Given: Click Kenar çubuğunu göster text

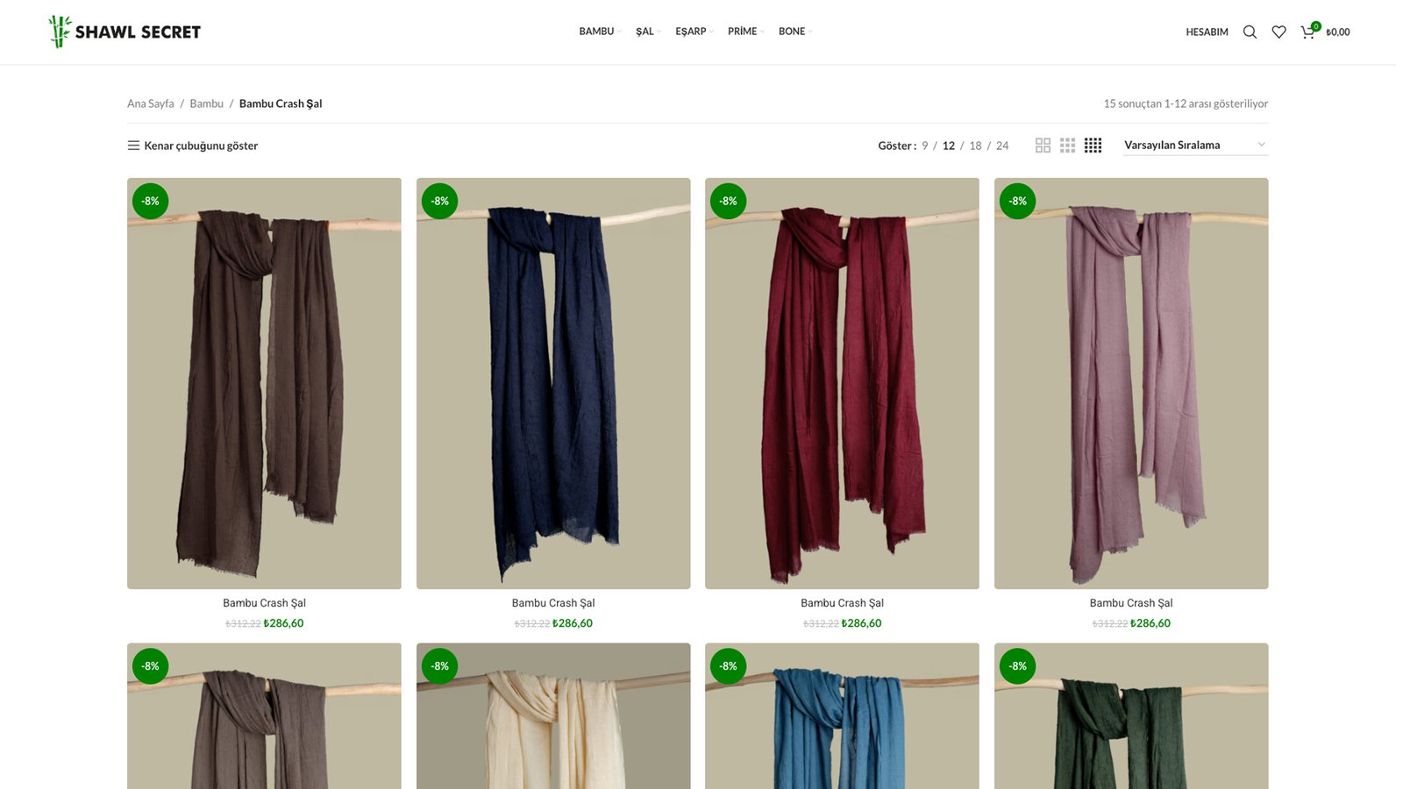Looking at the screenshot, I should [201, 146].
